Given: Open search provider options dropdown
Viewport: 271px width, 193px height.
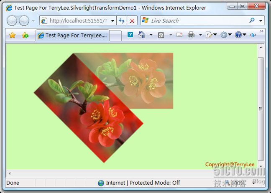Looking at the screenshot, I should click(x=261, y=21).
